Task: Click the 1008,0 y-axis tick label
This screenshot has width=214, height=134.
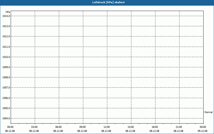Action: pyautogui.click(x=6, y=77)
